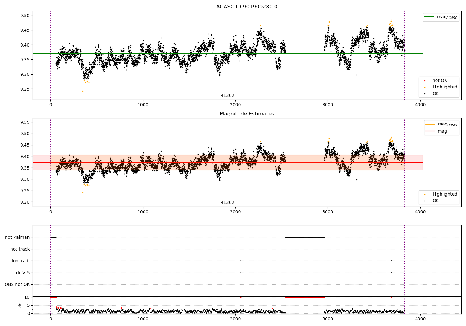Click the Magnitude Estimates title
The width and height of the screenshot is (466, 326).
(x=247, y=114)
